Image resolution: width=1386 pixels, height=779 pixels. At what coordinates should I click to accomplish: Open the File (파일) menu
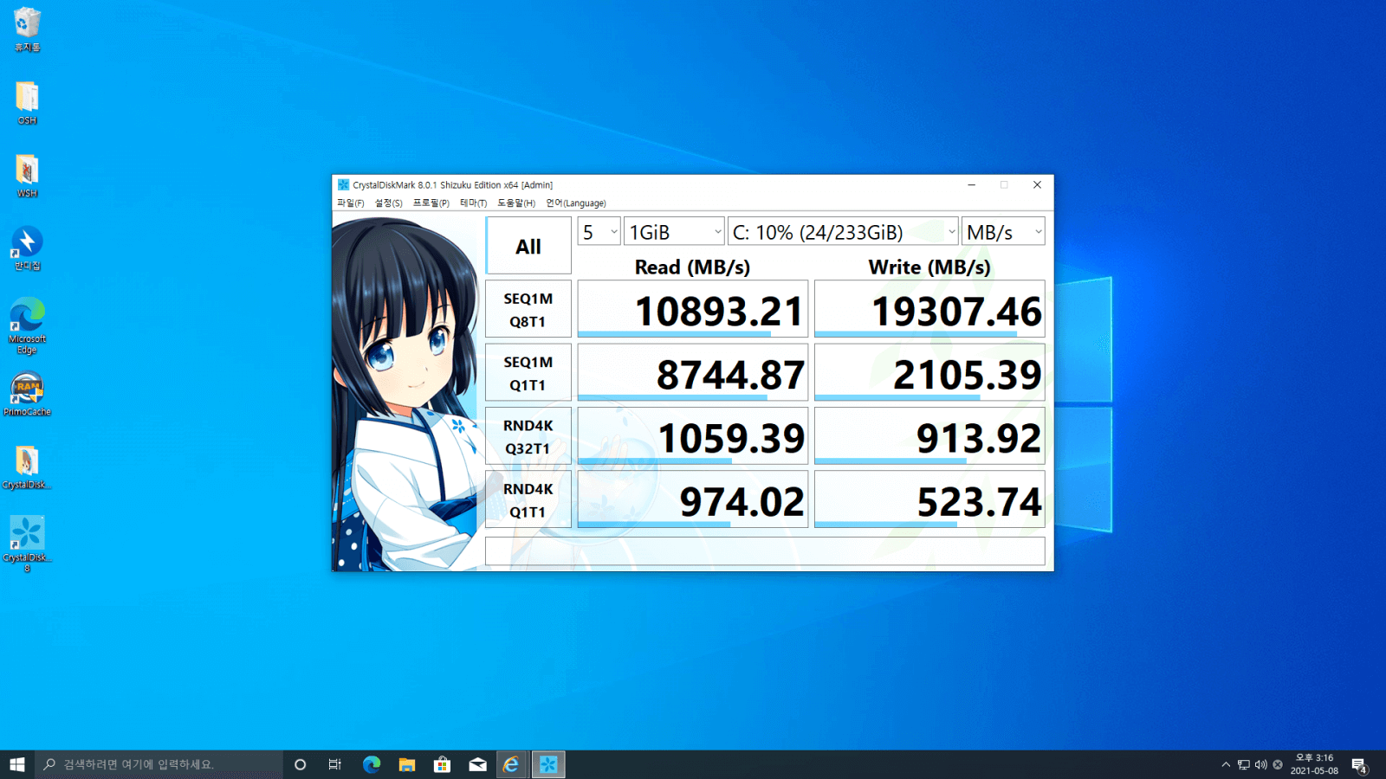351,203
